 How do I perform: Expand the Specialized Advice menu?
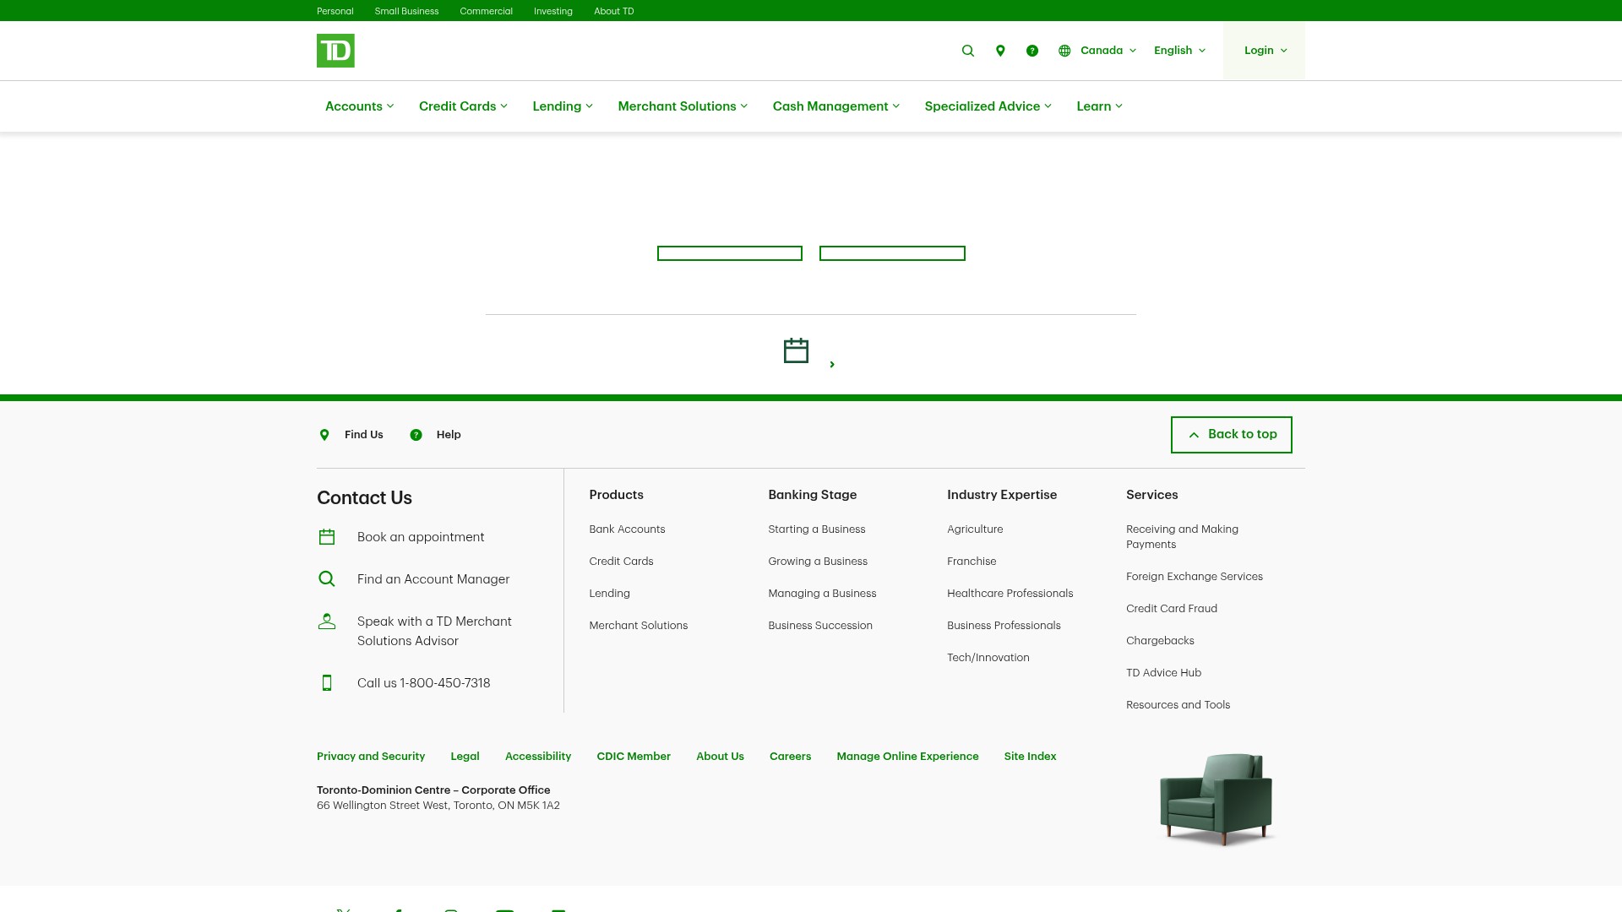[x=988, y=106]
